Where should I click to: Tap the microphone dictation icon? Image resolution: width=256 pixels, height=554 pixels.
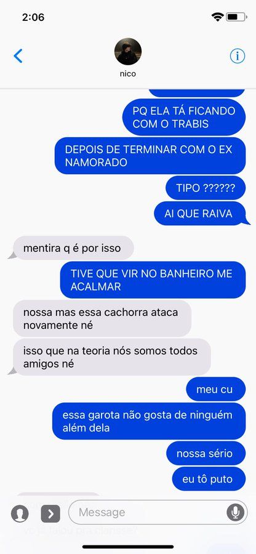click(235, 512)
